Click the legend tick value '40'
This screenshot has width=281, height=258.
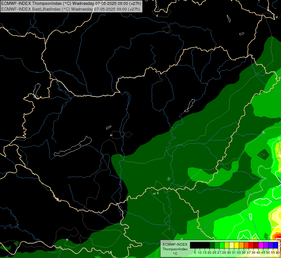pyautogui.click(x=258, y=253)
